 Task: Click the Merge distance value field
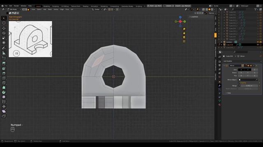pyautogui.click(x=249, y=86)
